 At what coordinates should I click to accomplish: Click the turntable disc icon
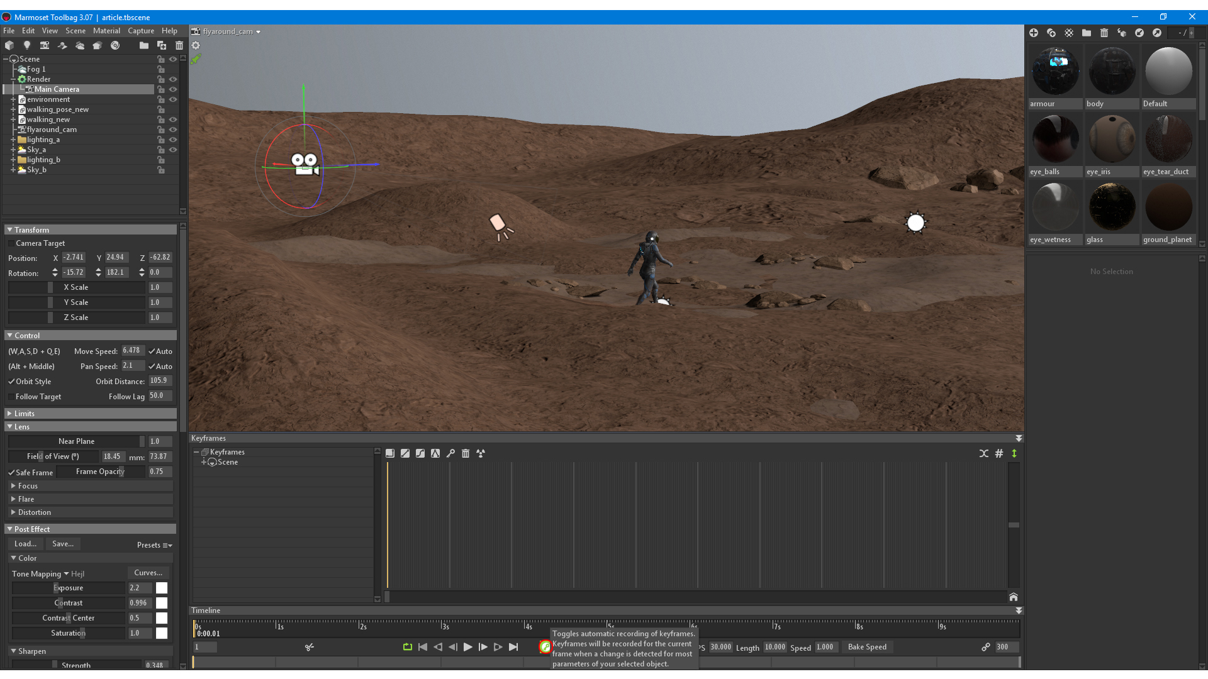[115, 45]
